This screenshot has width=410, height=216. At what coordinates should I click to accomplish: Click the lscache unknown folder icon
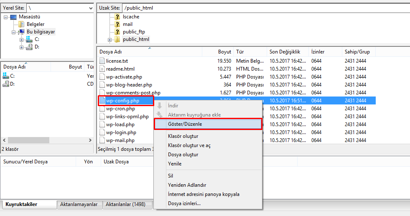click(x=117, y=17)
